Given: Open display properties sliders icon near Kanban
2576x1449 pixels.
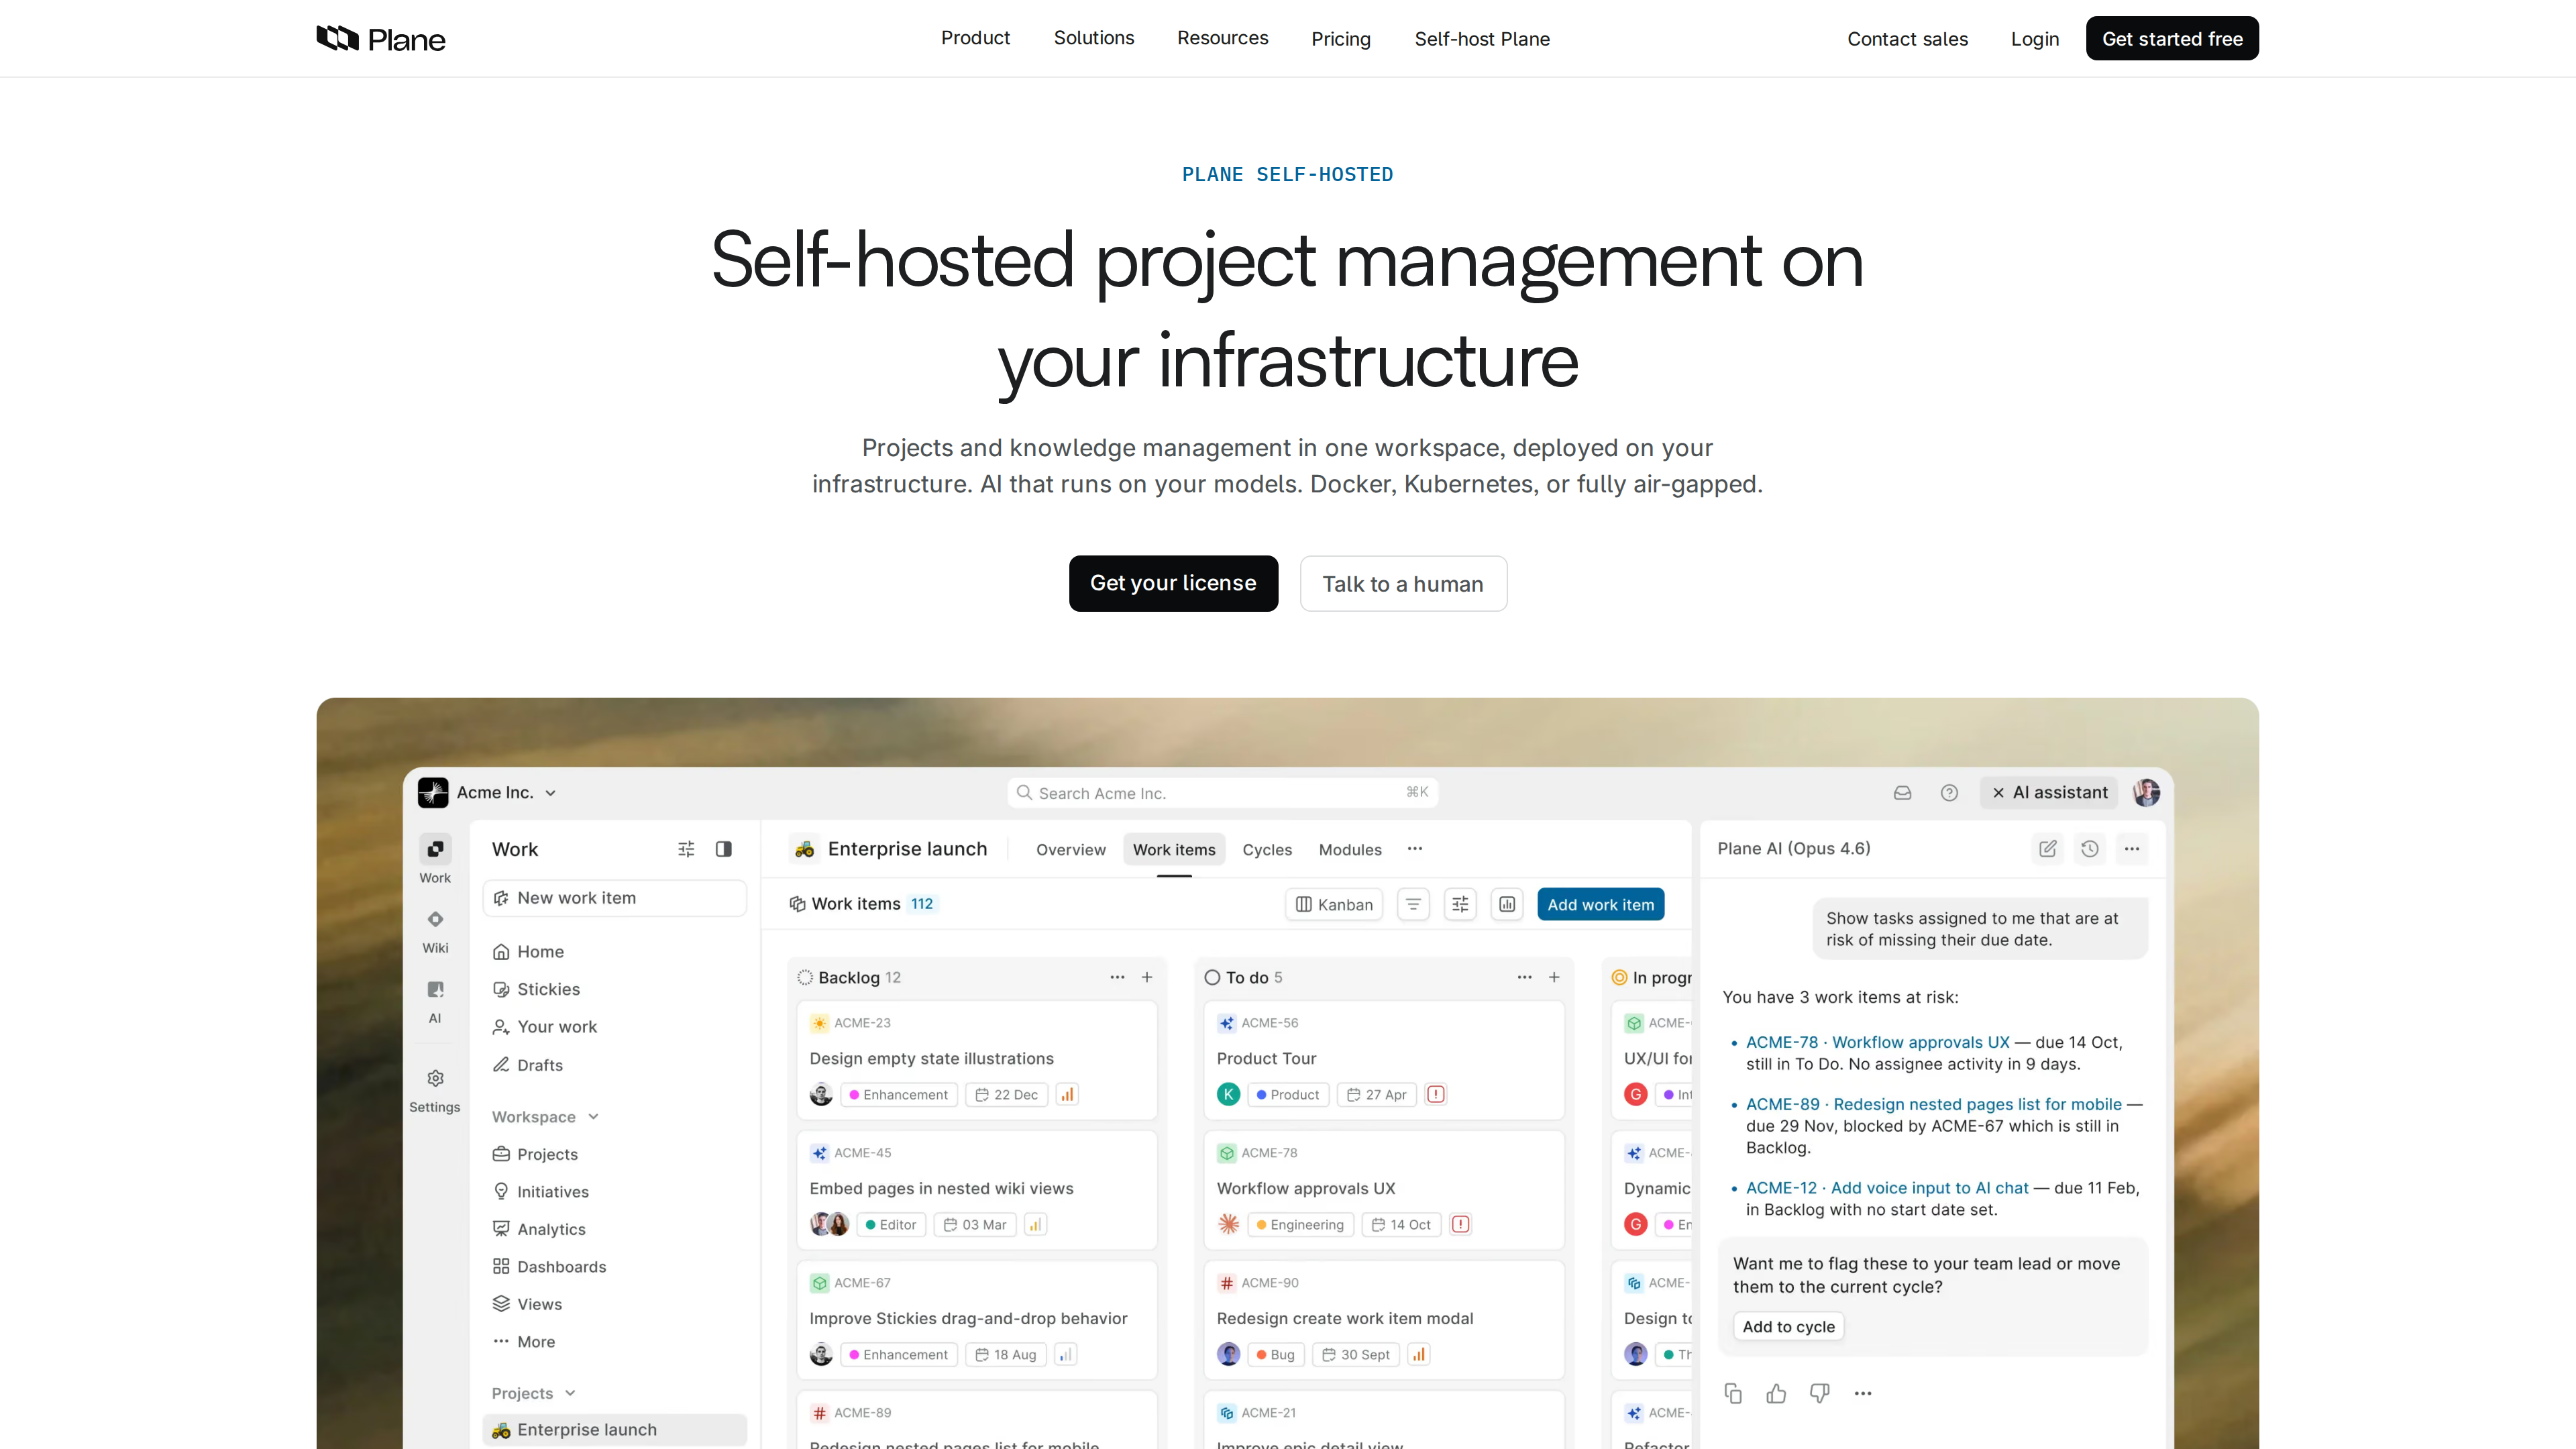Looking at the screenshot, I should pos(1460,904).
